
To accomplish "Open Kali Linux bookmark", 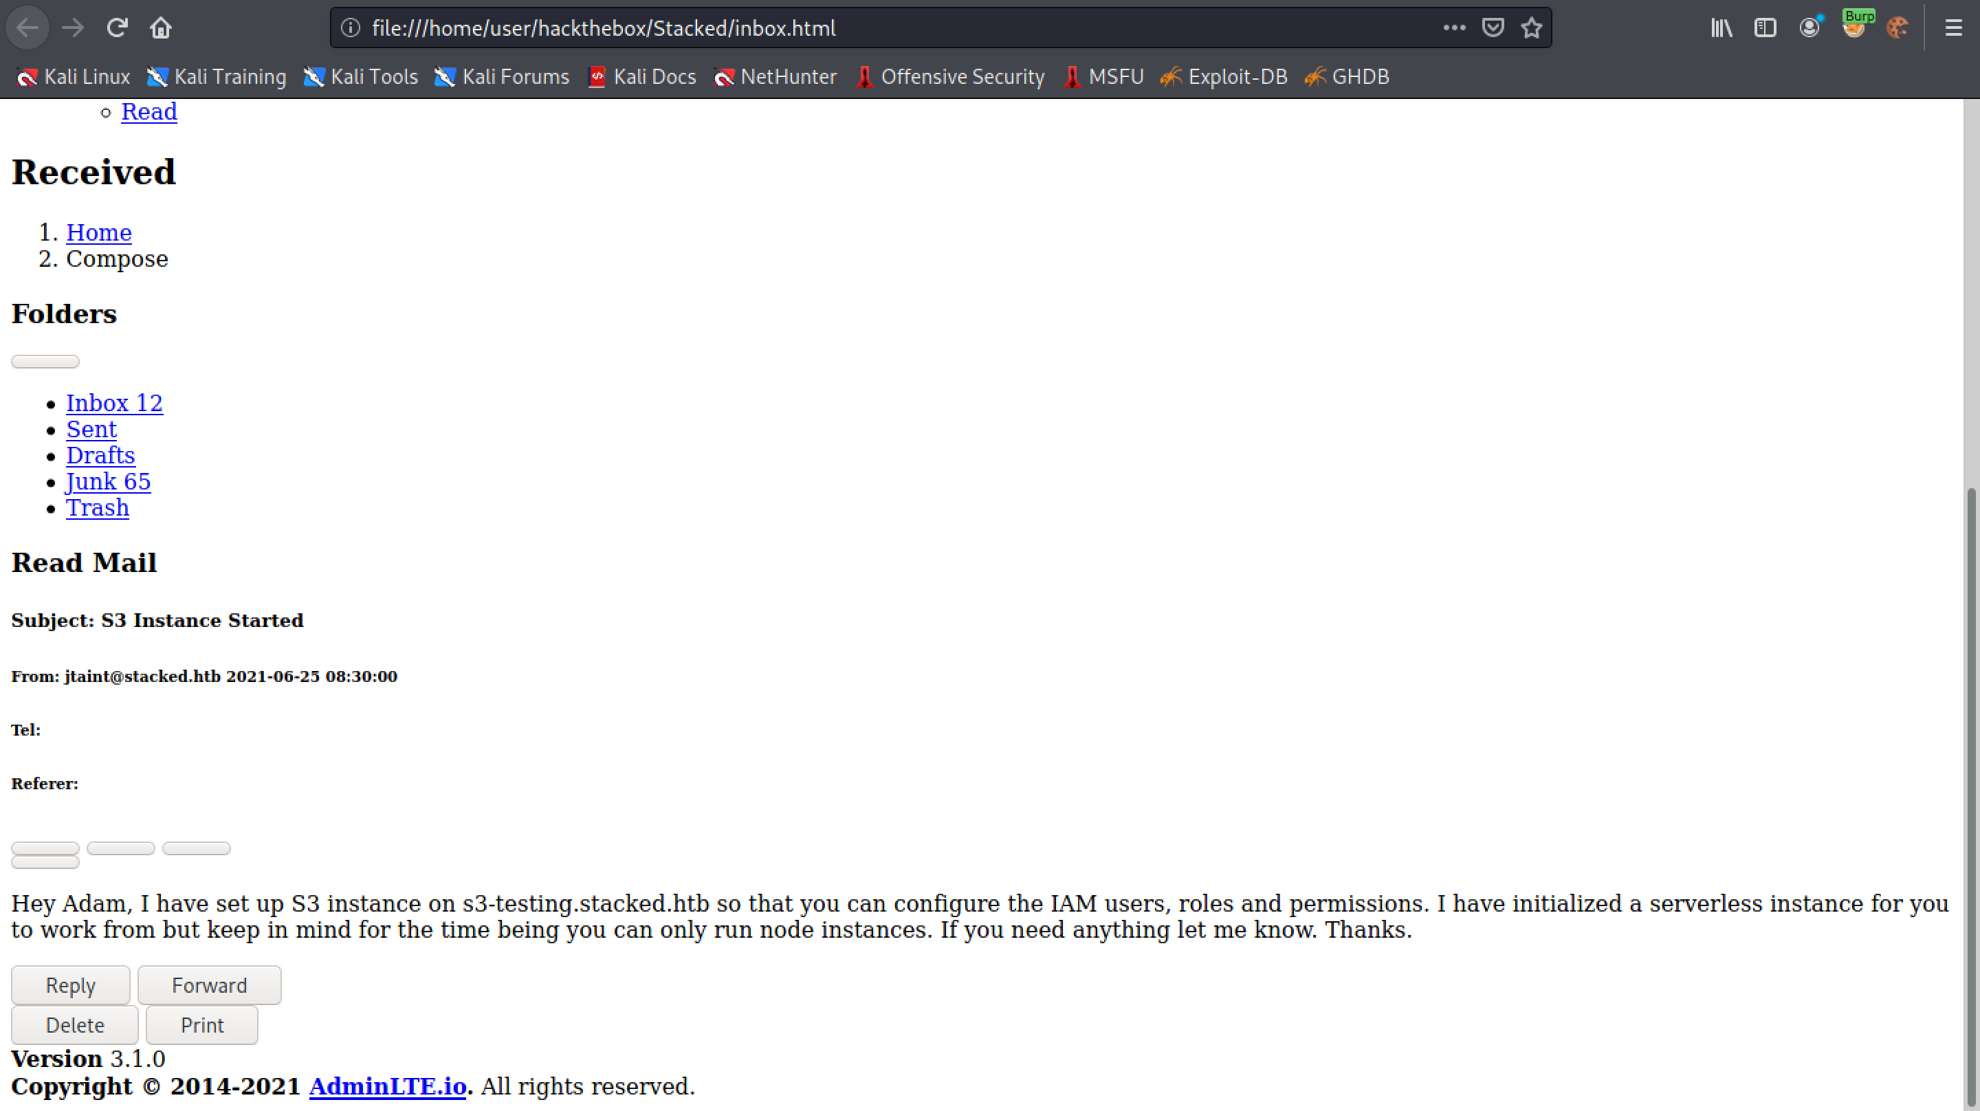I will coord(73,77).
